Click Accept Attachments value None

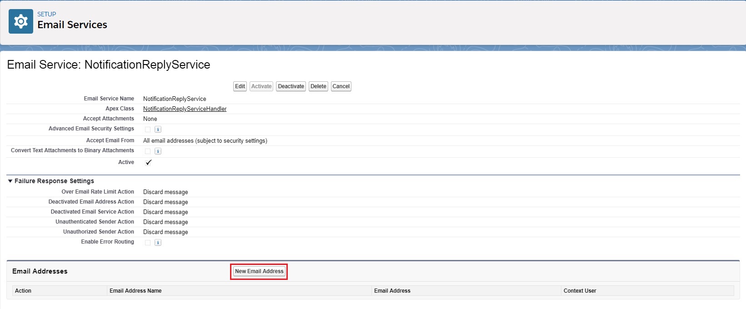point(150,119)
